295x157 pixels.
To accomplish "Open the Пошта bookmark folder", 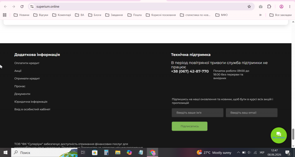I will click(x=134, y=15).
